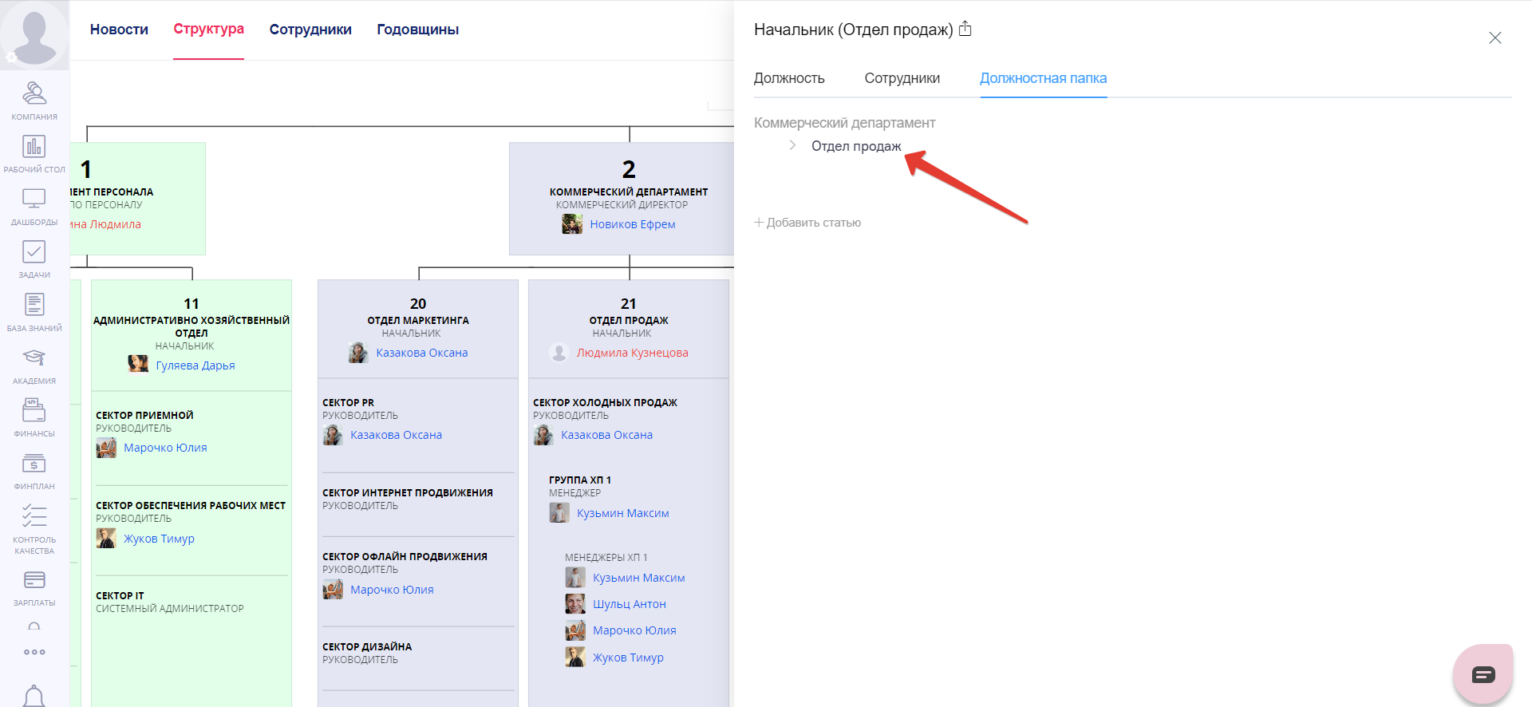The image size is (1532, 707).
Task: Open the Задачи checklist icon
Action: [x=34, y=259]
